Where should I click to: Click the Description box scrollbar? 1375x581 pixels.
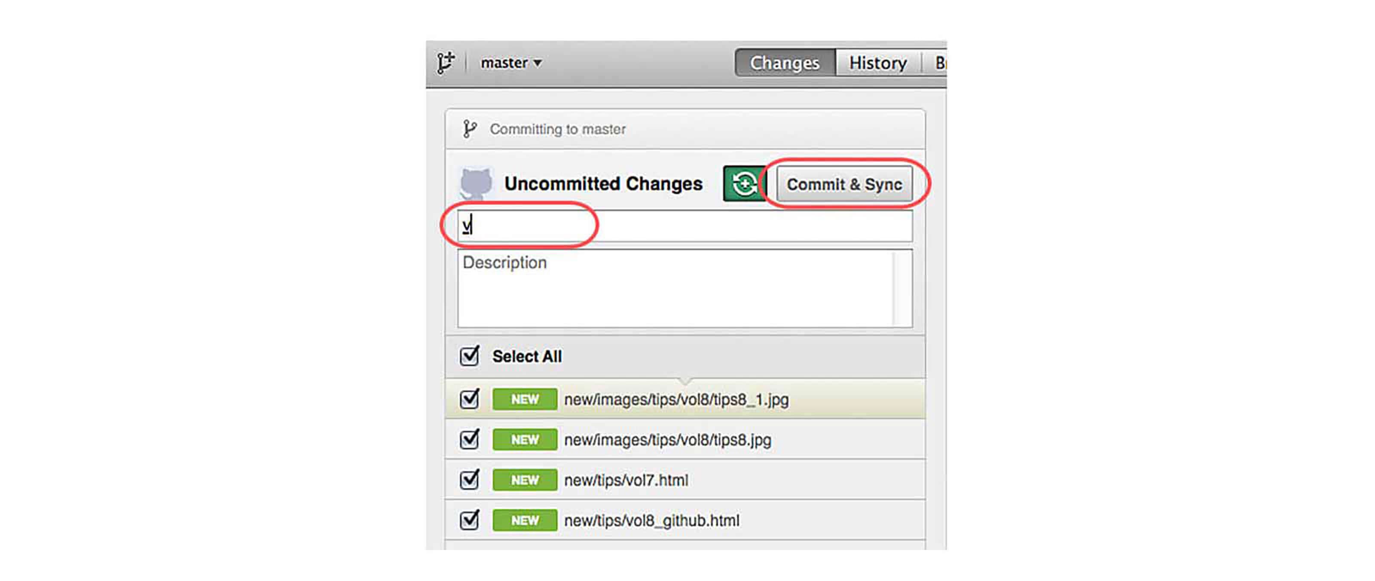click(x=902, y=288)
